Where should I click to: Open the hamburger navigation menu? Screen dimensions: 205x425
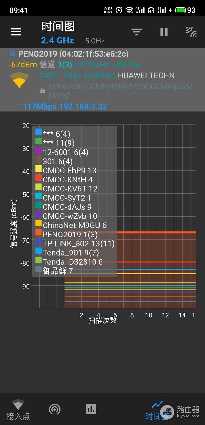(16, 31)
